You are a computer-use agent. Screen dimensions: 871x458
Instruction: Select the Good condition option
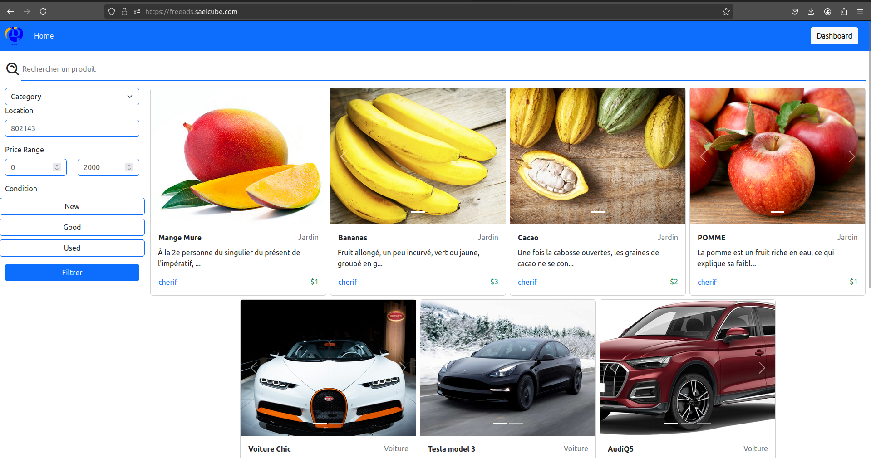[x=72, y=227]
